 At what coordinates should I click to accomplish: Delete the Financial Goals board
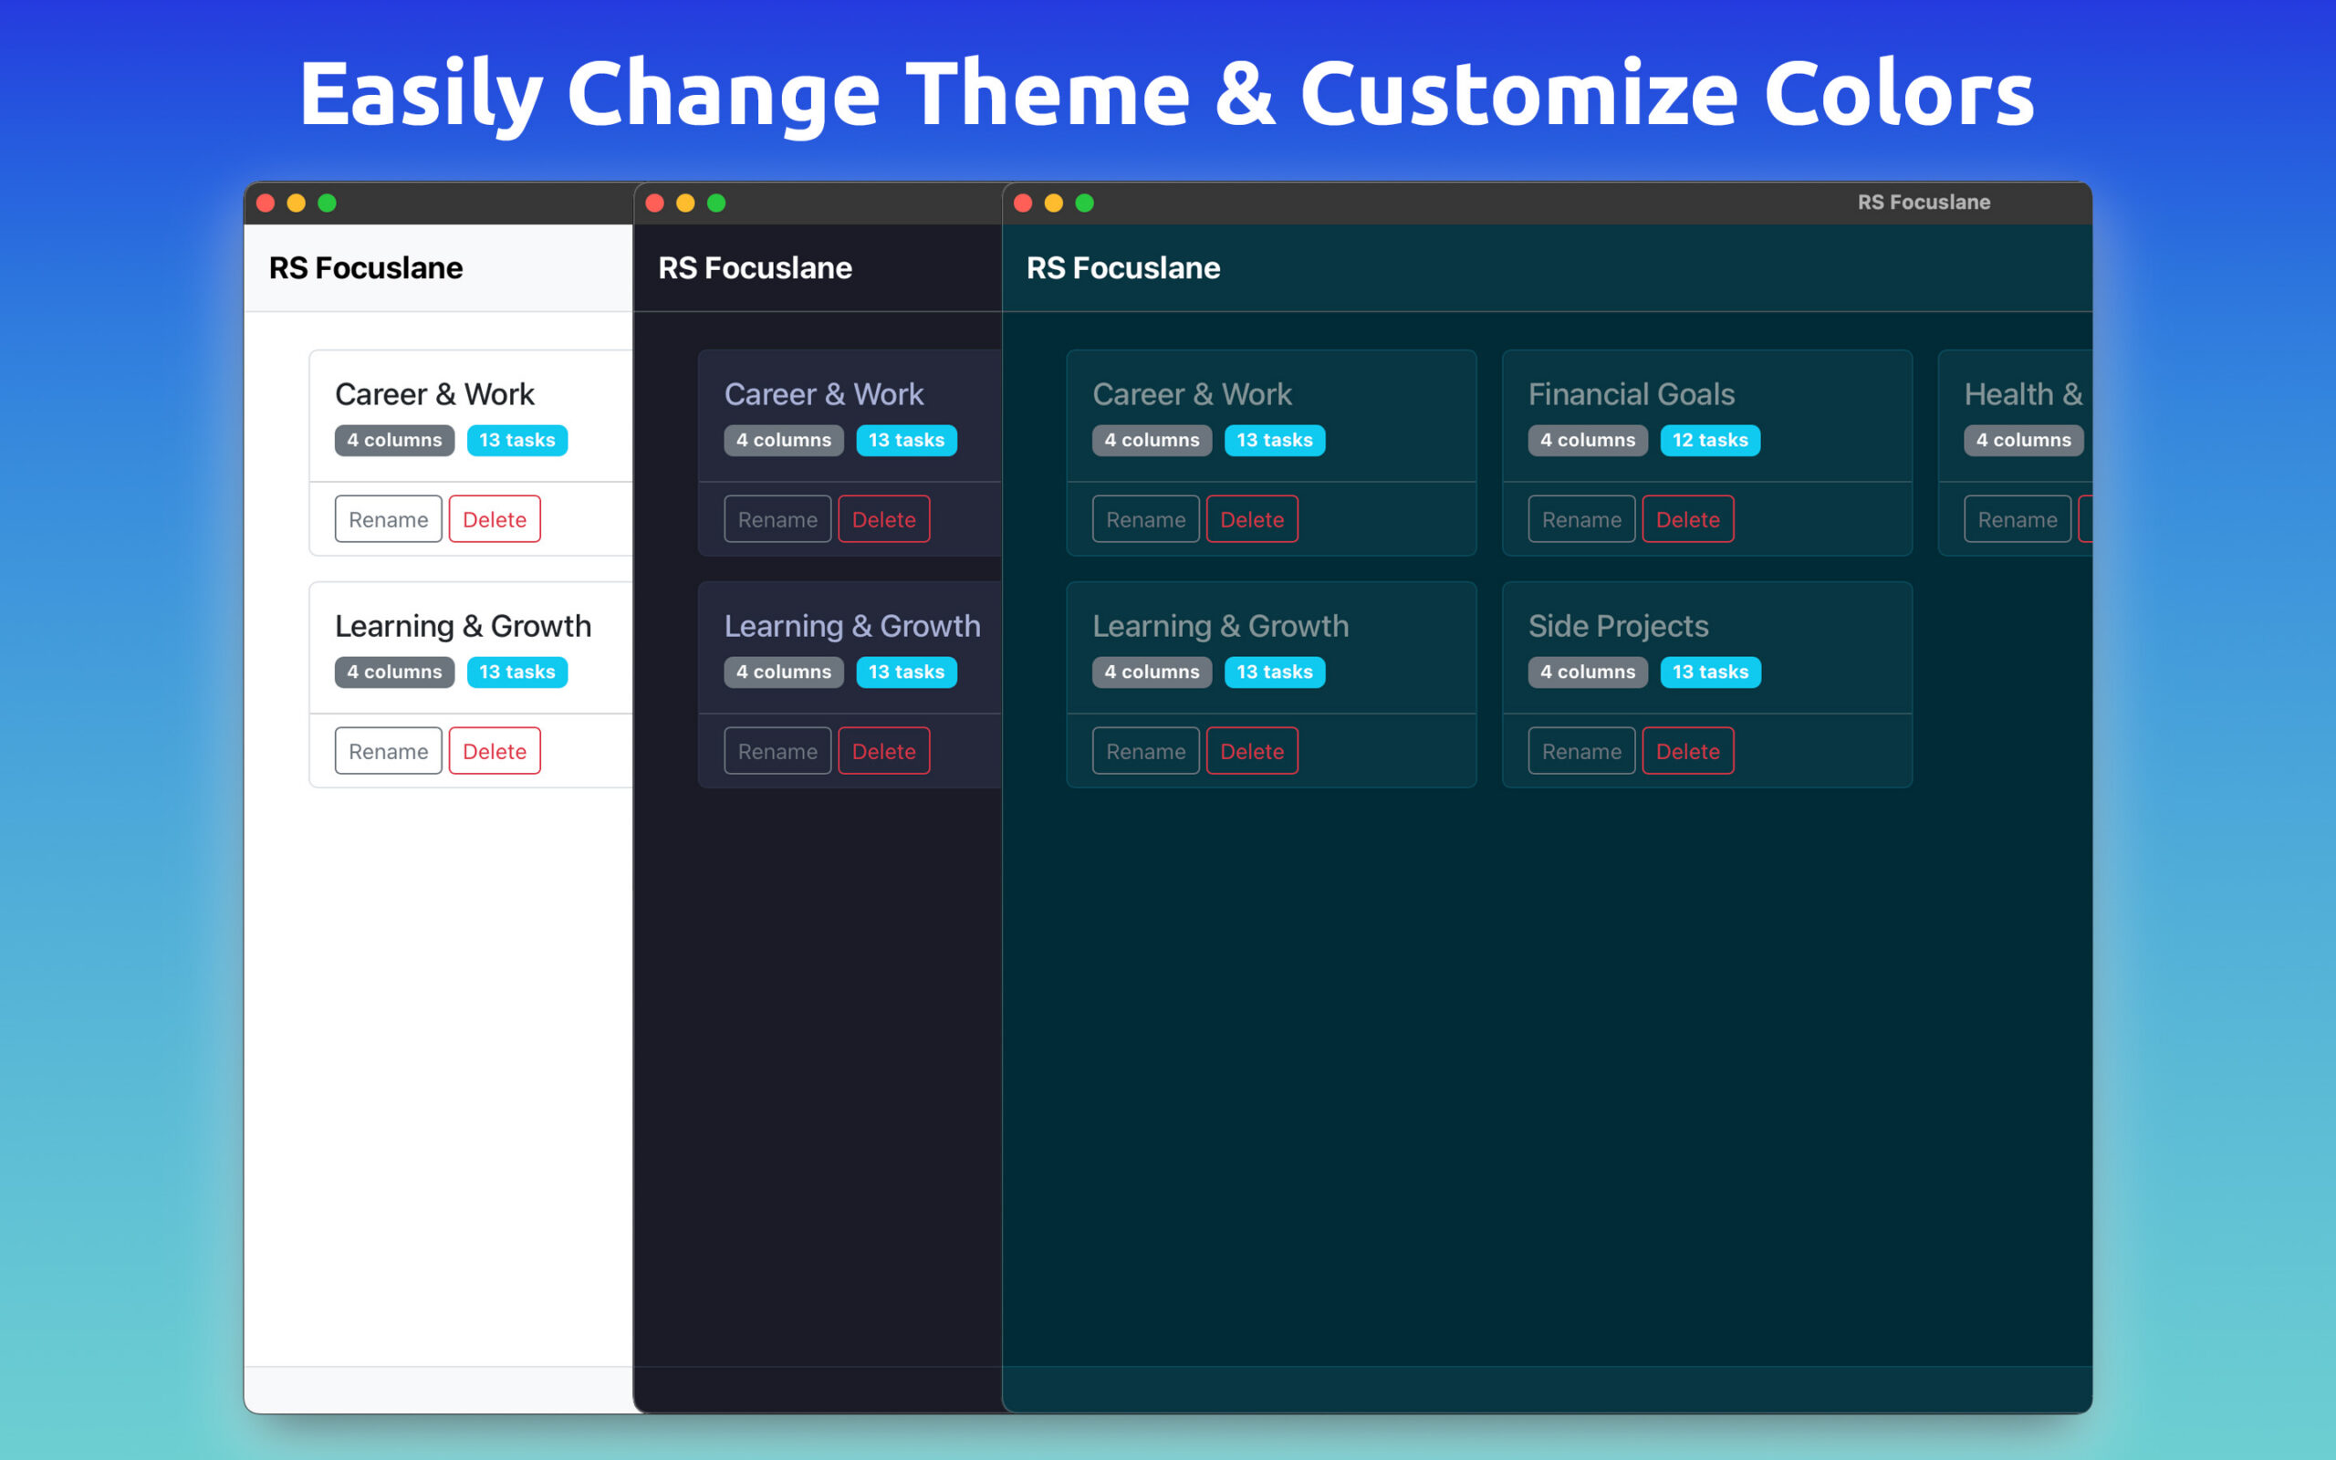pyautogui.click(x=1686, y=519)
